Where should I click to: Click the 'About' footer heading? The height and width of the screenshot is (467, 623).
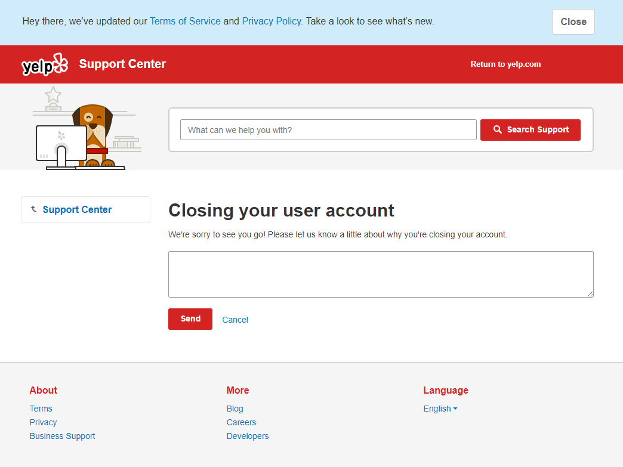(44, 390)
